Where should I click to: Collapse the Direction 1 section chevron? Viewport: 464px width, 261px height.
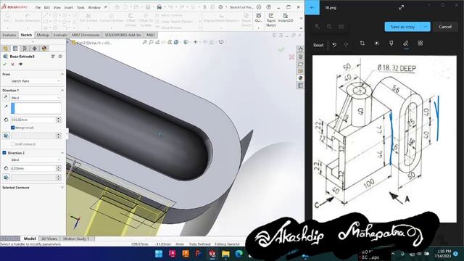(62, 90)
